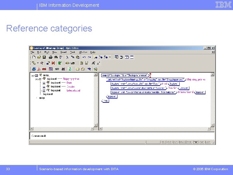Click the Save floppy-disk icon

coord(44,57)
